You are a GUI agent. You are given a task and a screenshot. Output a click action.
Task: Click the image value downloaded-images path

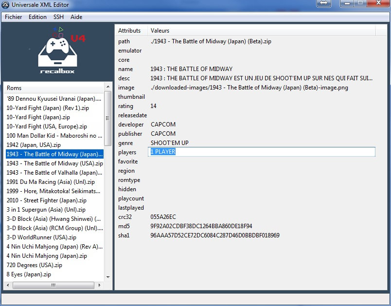pos(249,87)
